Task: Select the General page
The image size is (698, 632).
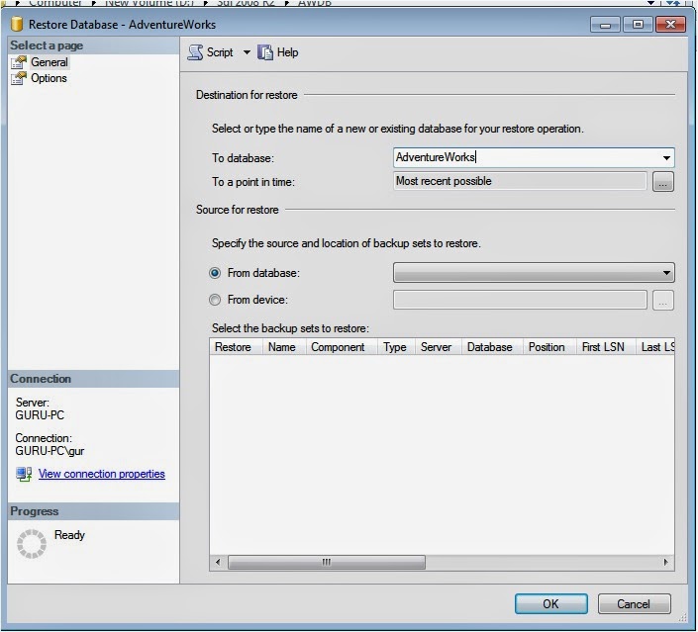Action: tap(49, 62)
